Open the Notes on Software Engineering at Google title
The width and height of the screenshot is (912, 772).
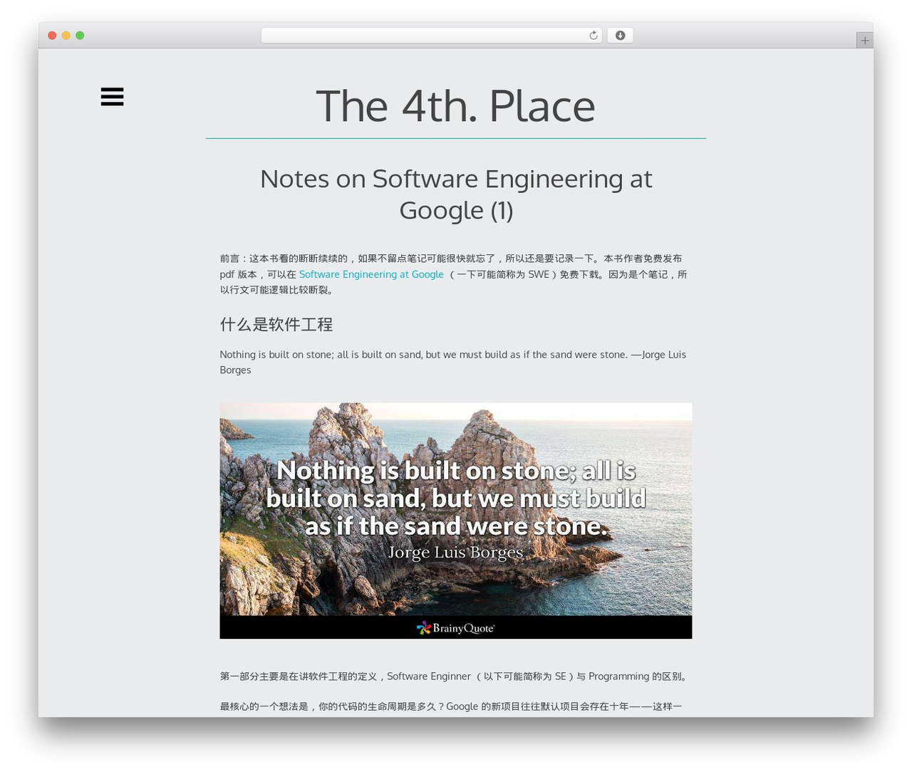pos(456,194)
